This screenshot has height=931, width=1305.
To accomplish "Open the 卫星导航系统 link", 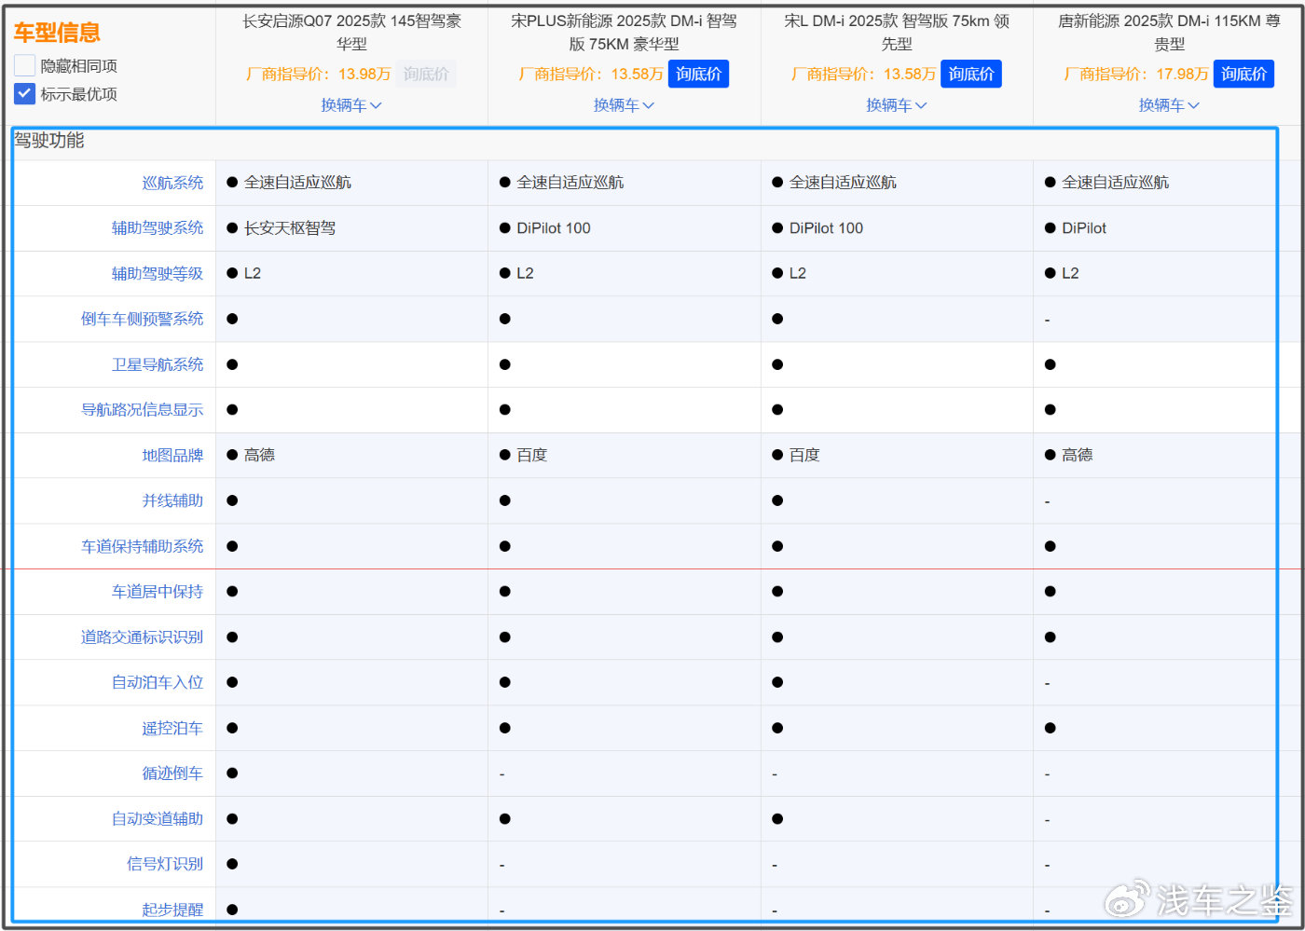I will (158, 364).
